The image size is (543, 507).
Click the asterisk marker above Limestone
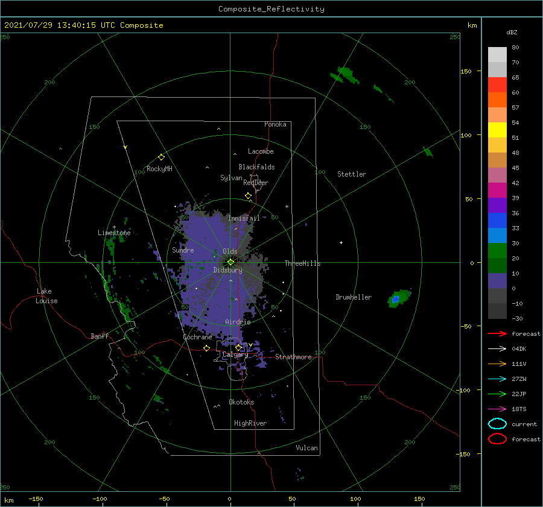(114, 227)
